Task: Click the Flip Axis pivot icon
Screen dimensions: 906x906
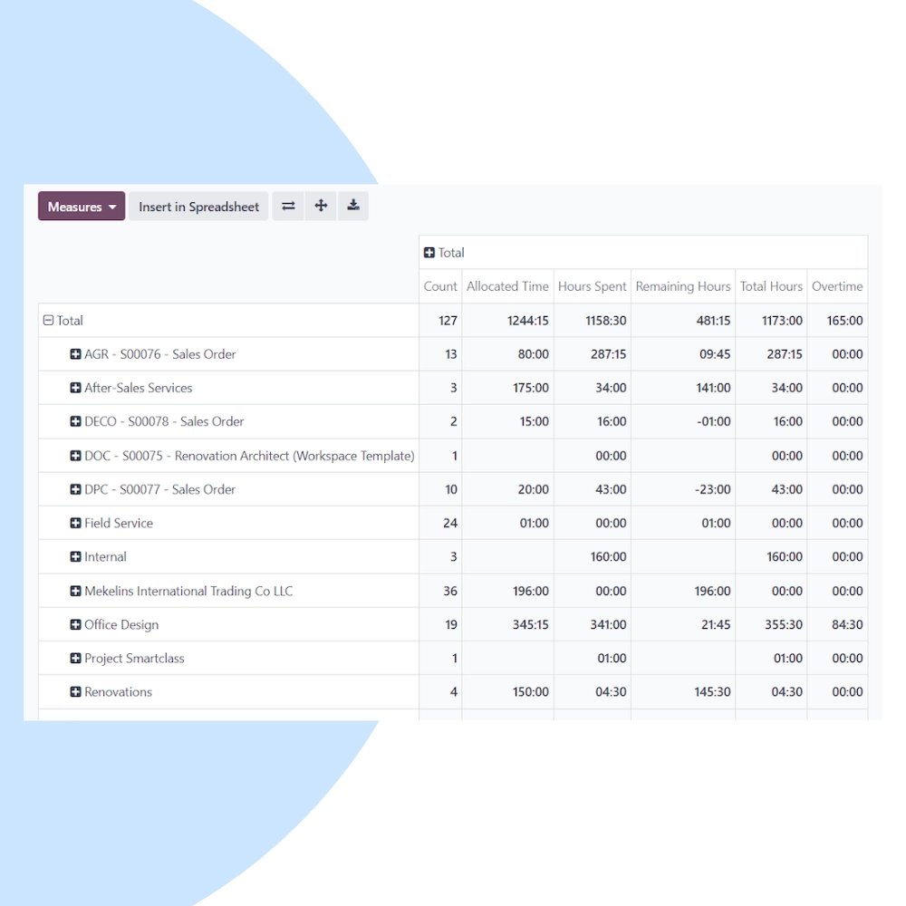Action: (288, 206)
